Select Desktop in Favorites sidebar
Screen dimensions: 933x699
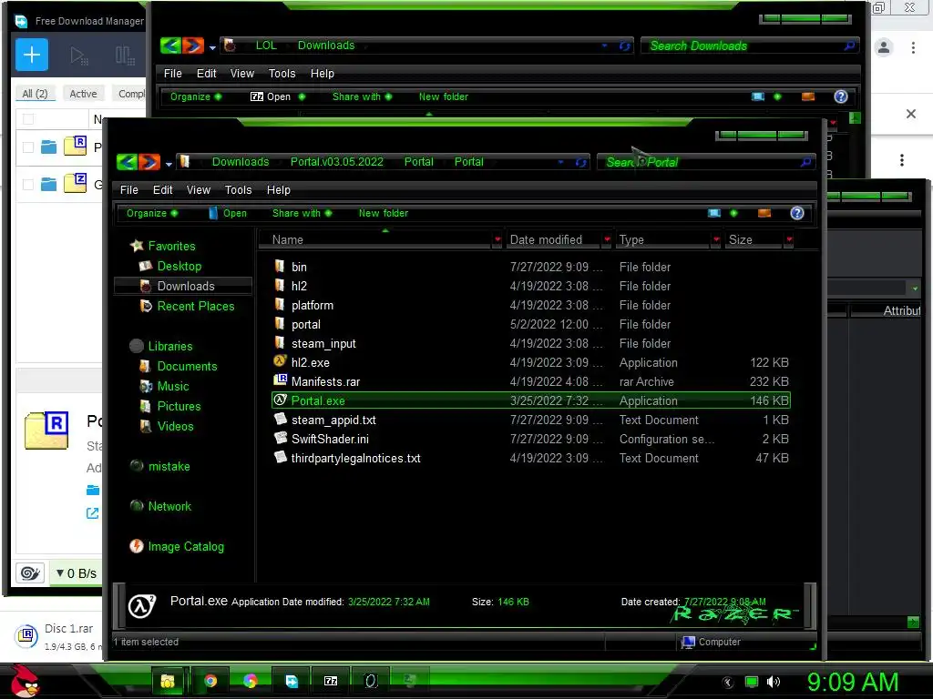(x=179, y=267)
